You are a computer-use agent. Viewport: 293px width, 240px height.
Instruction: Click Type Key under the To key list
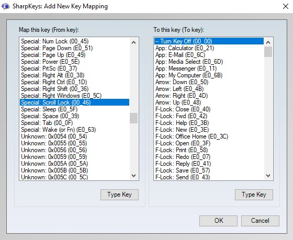click(x=254, y=195)
